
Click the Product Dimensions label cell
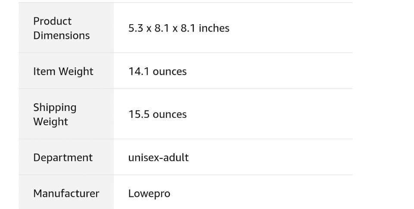coord(62,28)
